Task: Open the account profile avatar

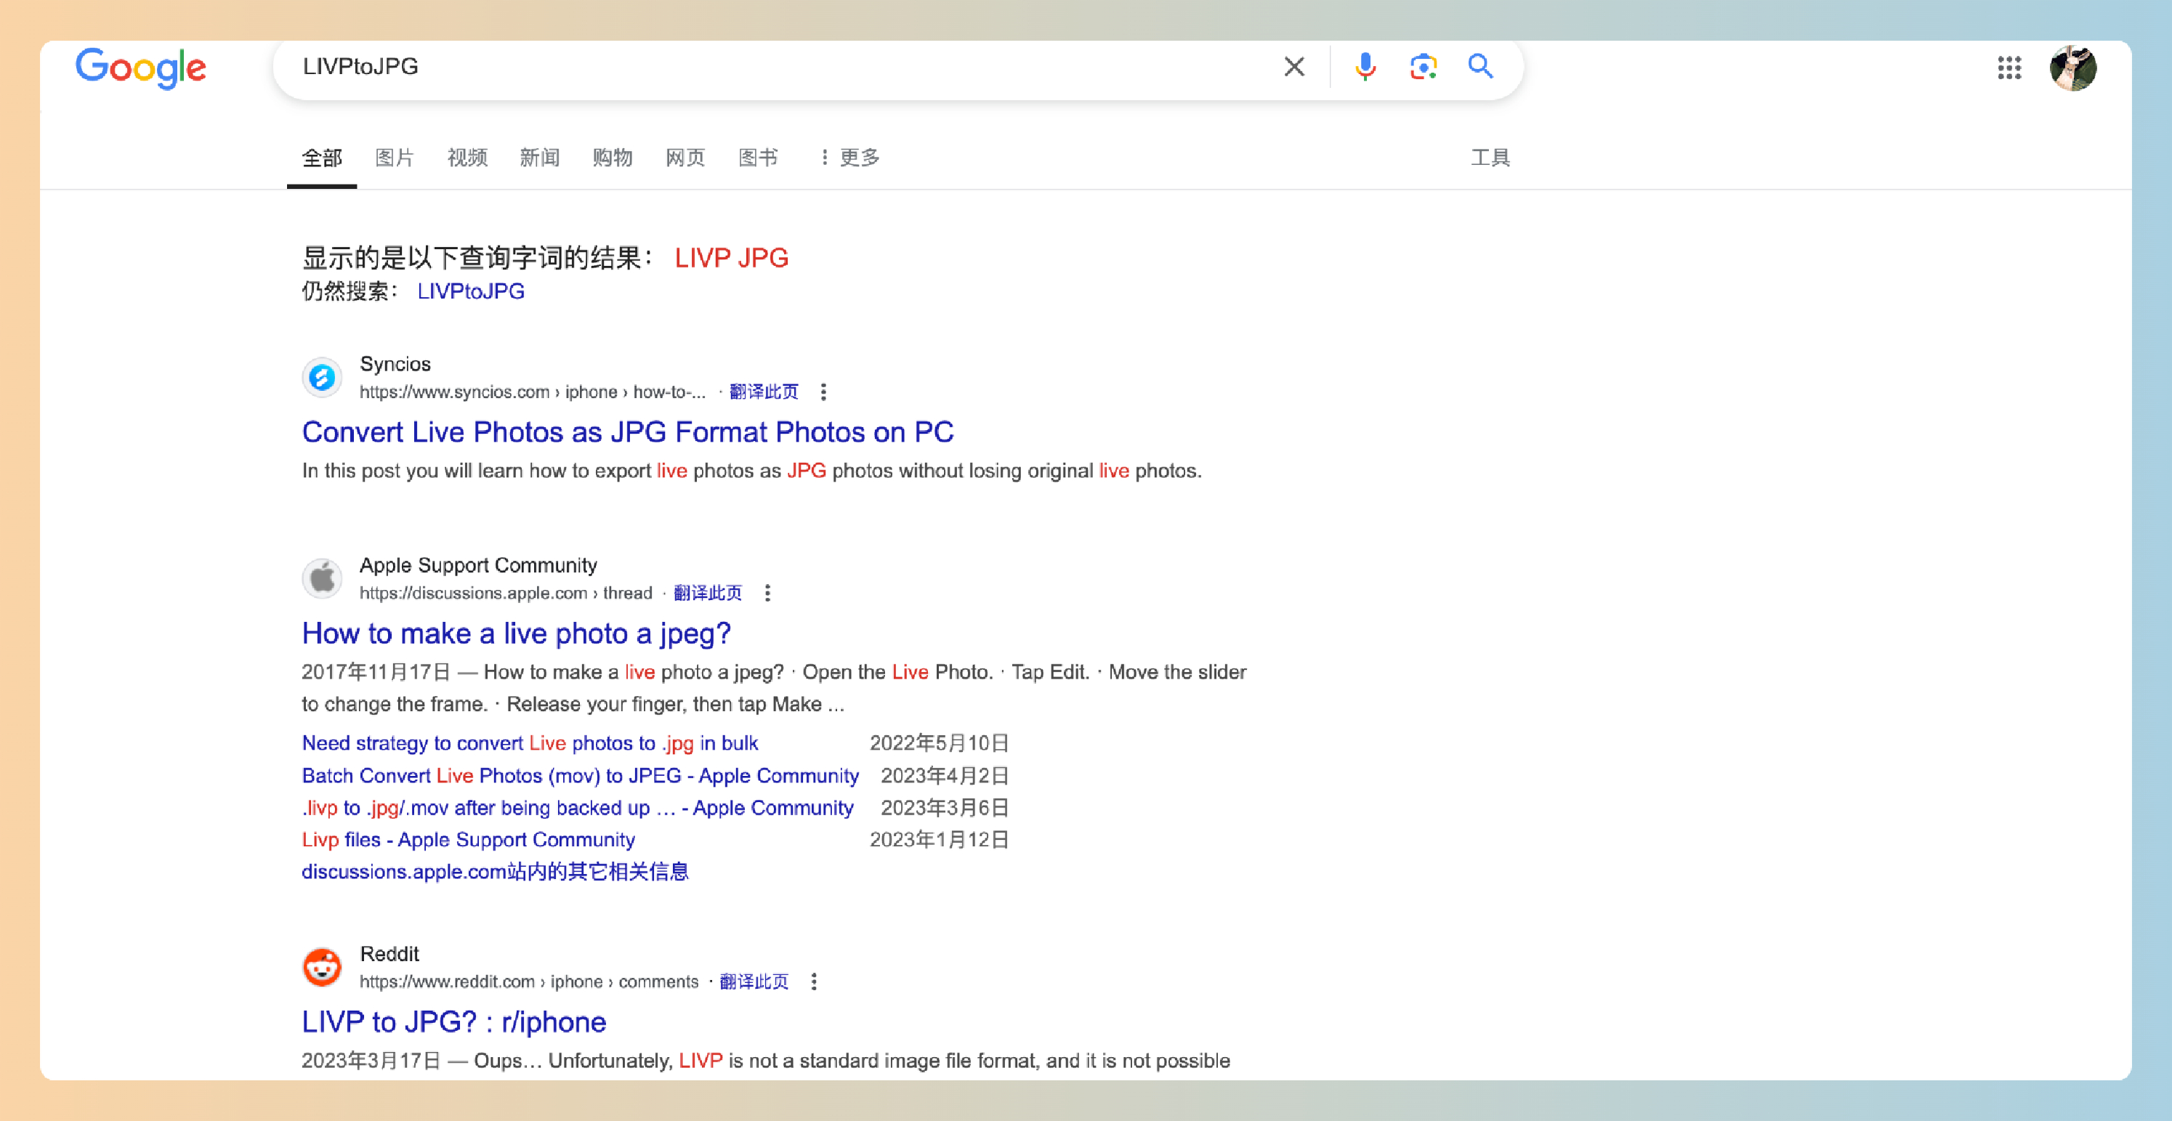Action: [x=2072, y=68]
